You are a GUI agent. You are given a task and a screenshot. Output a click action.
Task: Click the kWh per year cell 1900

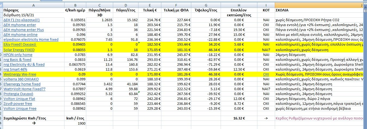coord(76,123)
